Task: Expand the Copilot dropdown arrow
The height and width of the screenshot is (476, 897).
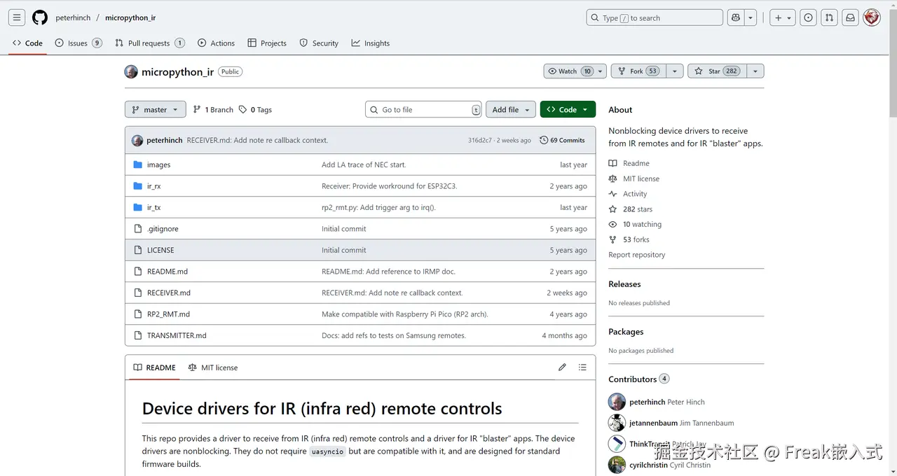Action: coord(751,17)
